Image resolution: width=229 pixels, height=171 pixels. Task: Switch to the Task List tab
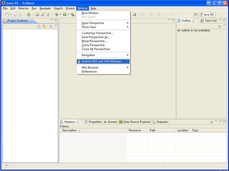coord(208,21)
